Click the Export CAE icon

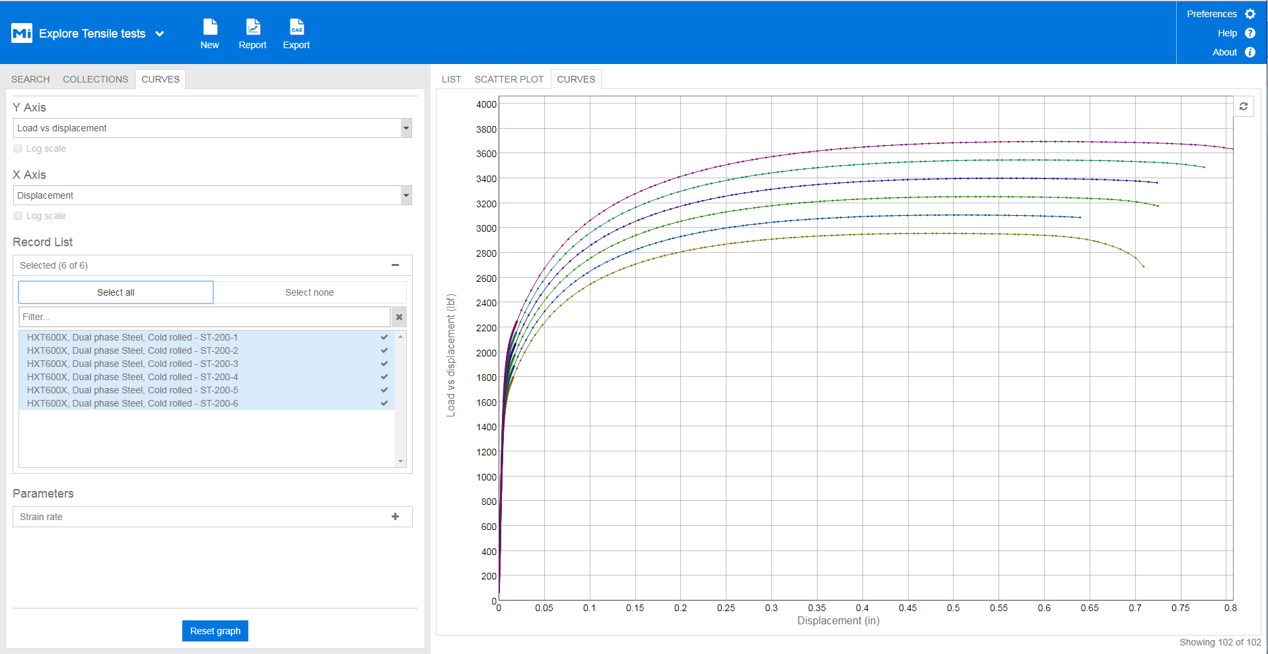click(x=297, y=27)
